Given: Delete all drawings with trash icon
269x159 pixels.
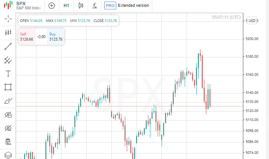Looking at the screenshot, I should coord(8,142).
